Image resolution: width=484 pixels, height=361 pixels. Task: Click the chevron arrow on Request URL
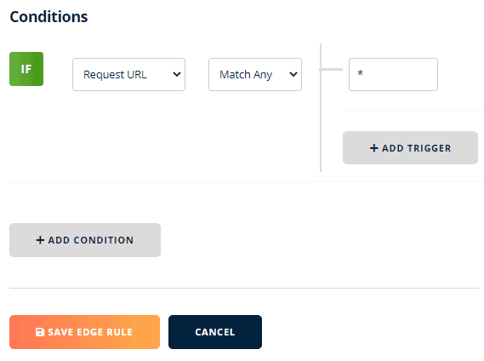coord(177,74)
